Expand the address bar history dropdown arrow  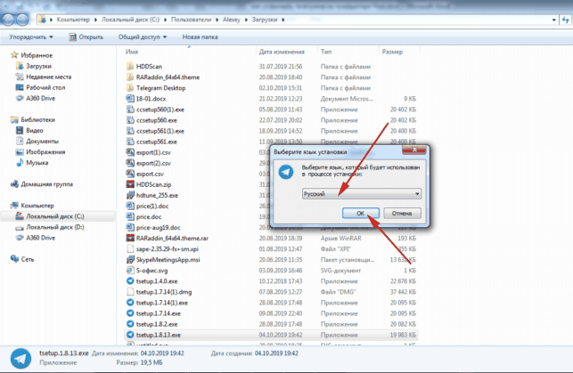(x=554, y=20)
